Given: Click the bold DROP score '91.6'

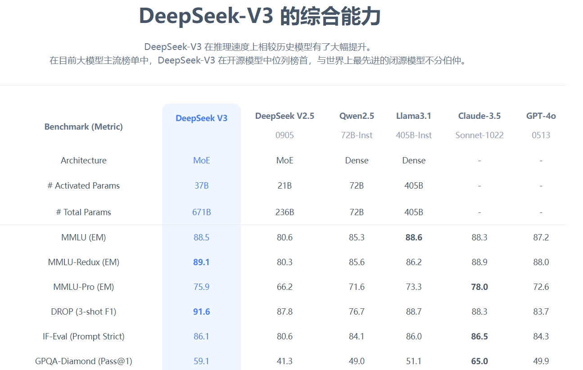Looking at the screenshot, I should 202,311.
